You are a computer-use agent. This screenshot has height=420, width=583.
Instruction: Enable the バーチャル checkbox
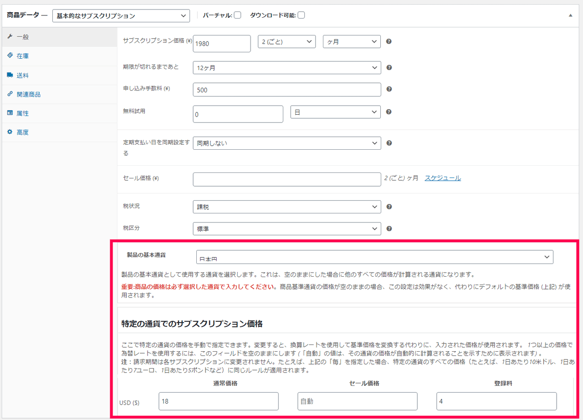click(237, 15)
